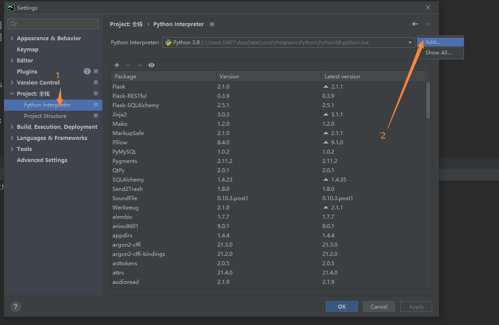Screen dimensions: 499x325
Task: Select the audioread package row
Action: point(269,282)
